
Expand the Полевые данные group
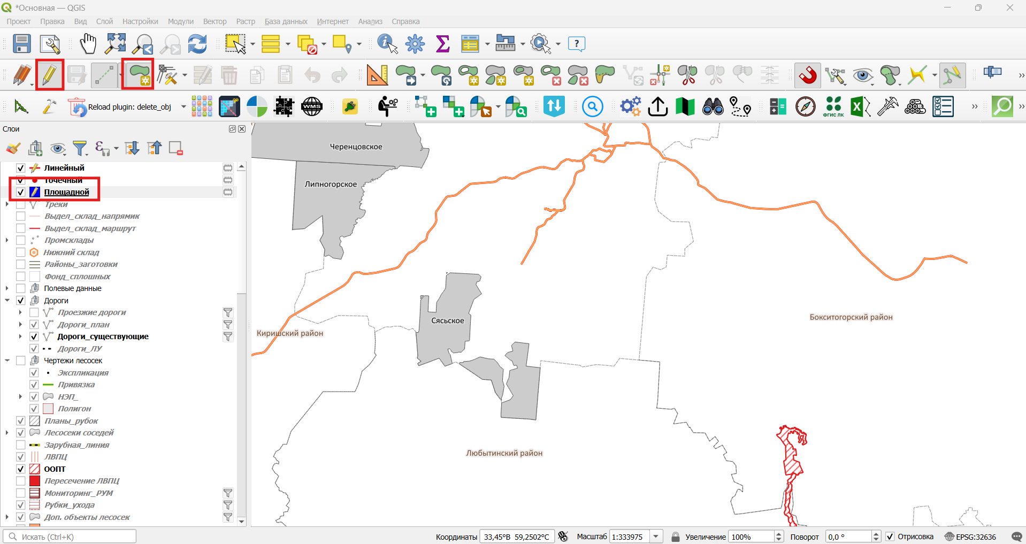7,288
